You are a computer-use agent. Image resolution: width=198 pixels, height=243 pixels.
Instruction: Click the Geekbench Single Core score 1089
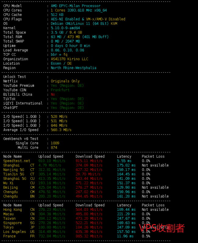coord(55,143)
